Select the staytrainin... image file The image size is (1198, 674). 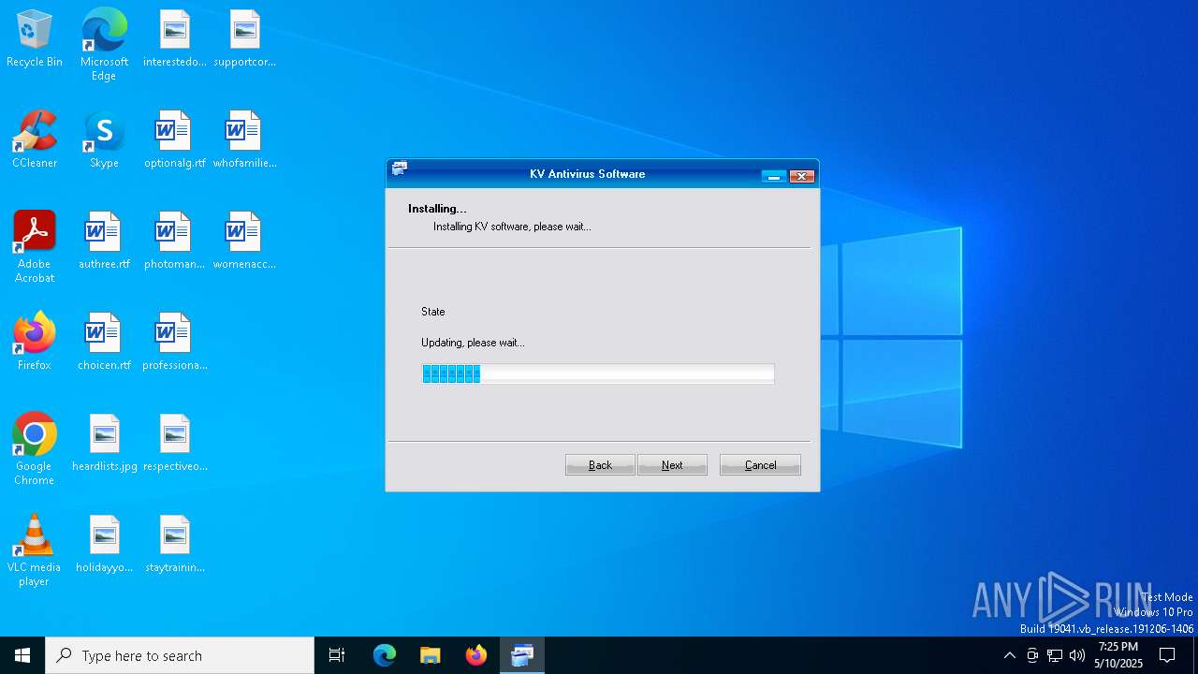click(175, 545)
